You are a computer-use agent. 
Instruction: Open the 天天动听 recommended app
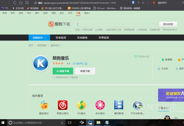click(x=138, y=107)
